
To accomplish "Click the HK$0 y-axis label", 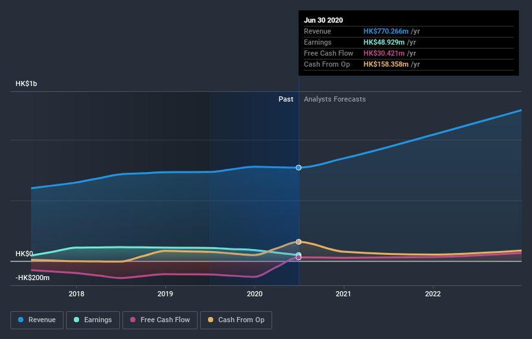I will tap(25, 254).
